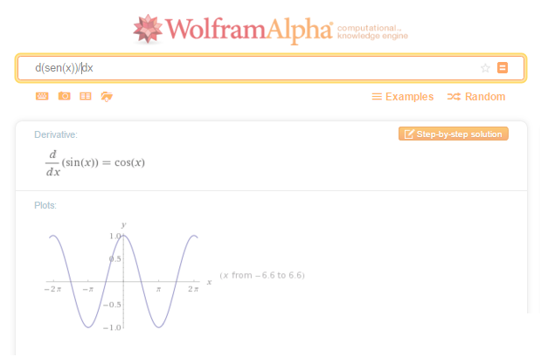Click the computational knowledge engine tagline
541x357 pixels.
click(372, 31)
